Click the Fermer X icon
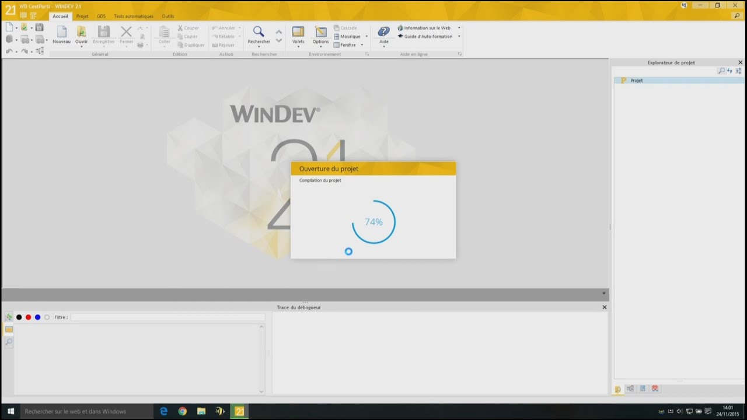The width and height of the screenshot is (747, 420). [126, 32]
